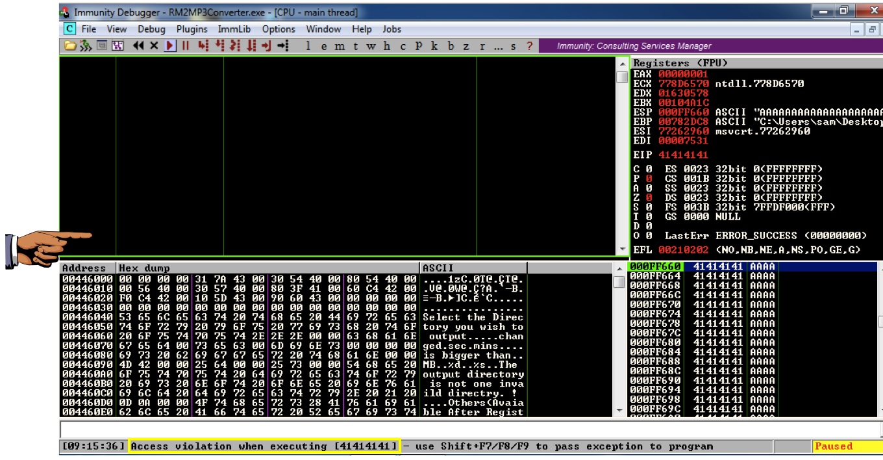
Task: Click the Registers (FPU) header
Action: click(x=680, y=63)
